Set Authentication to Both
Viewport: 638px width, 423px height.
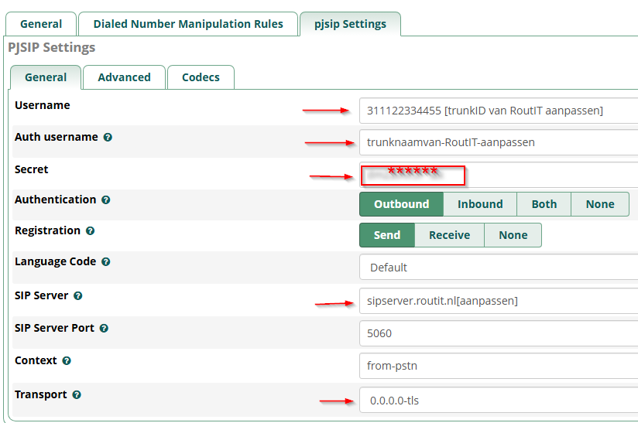(x=544, y=204)
